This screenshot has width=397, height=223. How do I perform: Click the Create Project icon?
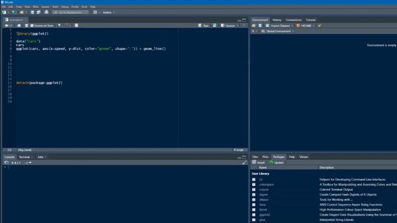tap(14, 12)
